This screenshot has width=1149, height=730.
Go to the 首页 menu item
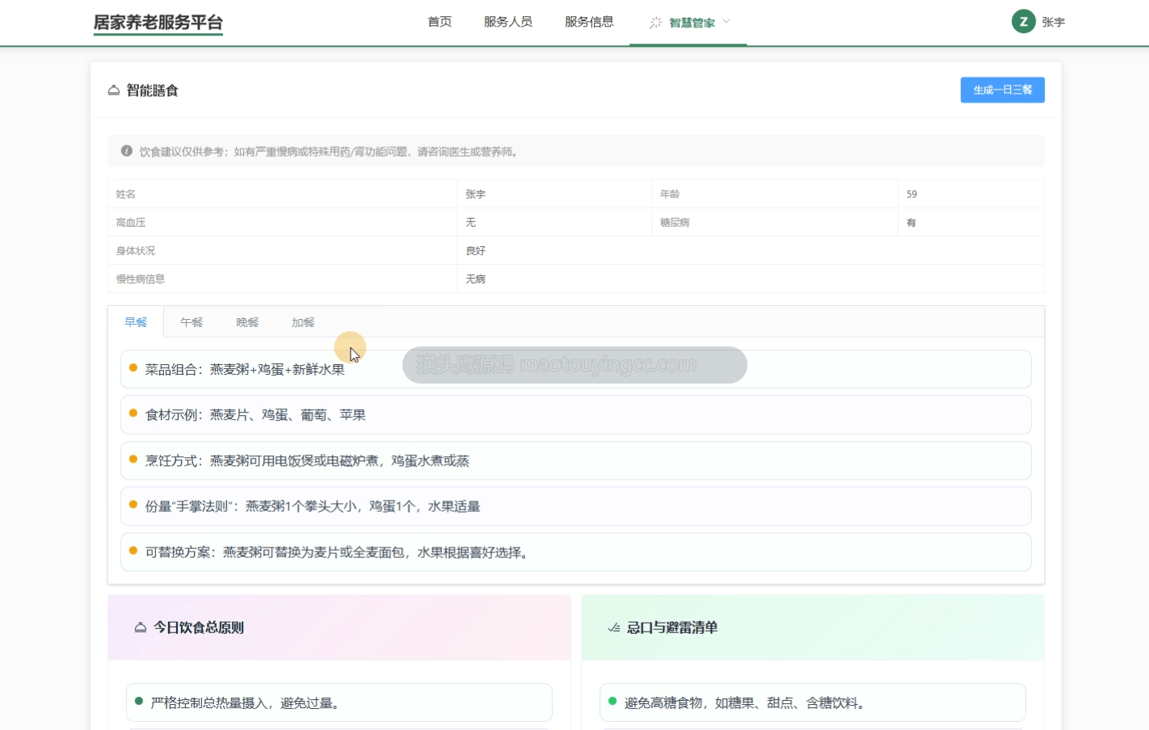click(x=440, y=22)
